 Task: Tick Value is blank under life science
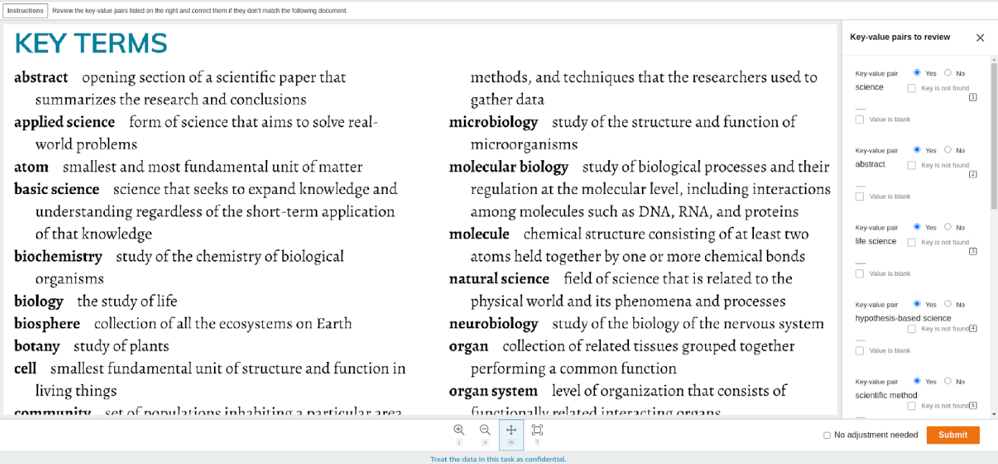(859, 274)
